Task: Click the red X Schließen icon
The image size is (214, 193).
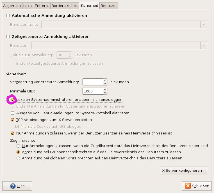Action: coord(187,186)
